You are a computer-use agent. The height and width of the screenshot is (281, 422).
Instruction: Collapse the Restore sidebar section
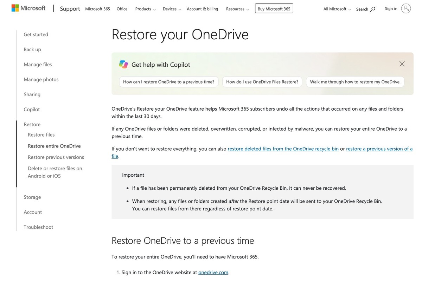click(32, 124)
